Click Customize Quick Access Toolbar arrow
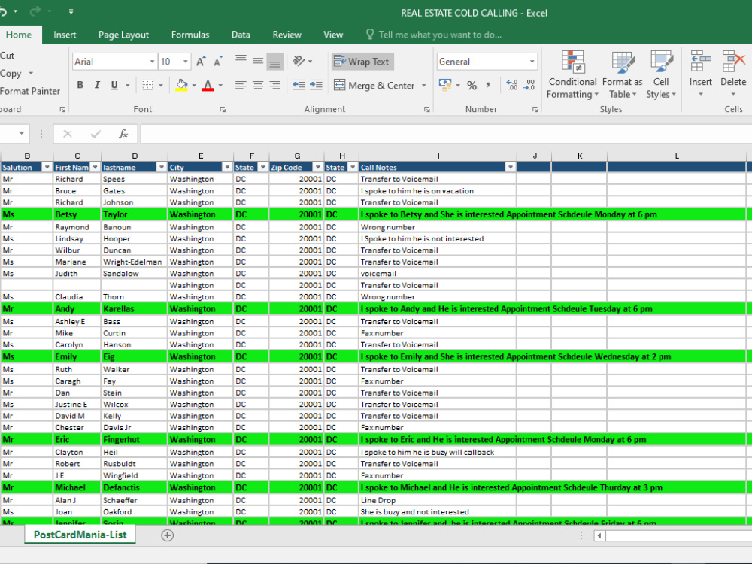This screenshot has height=564, width=752. tap(71, 11)
